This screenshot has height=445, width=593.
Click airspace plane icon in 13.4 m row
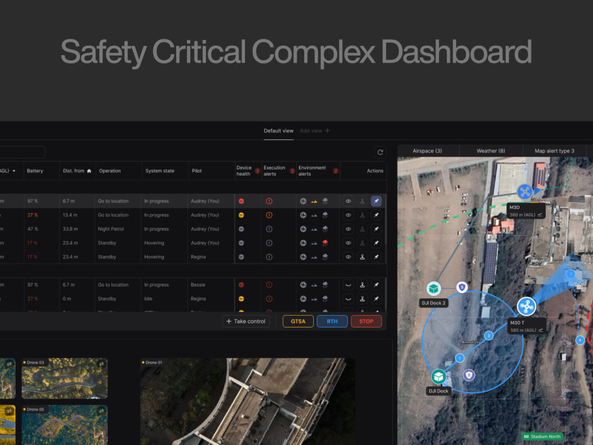[303, 215]
